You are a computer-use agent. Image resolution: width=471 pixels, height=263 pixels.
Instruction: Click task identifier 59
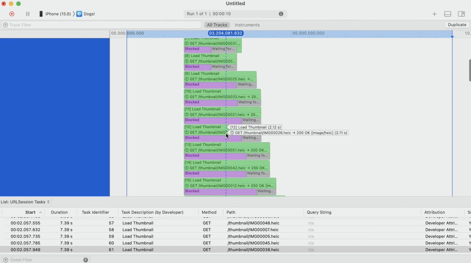click(111, 236)
